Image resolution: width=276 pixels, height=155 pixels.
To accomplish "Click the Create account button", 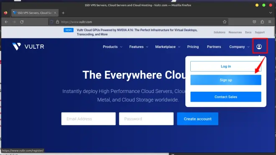I will 197,119.
